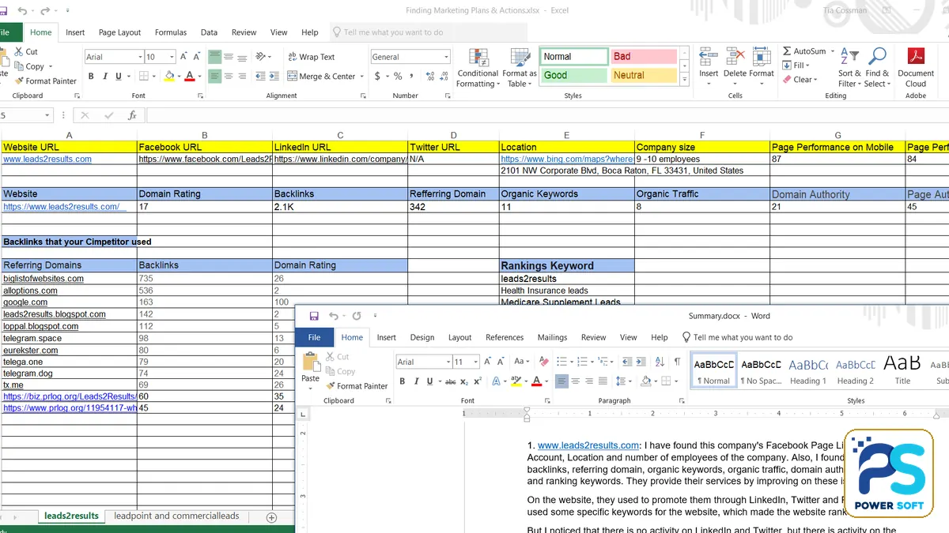Click Increase Indent in Excel Alignment
This screenshot has width=949, height=533.
point(274,77)
